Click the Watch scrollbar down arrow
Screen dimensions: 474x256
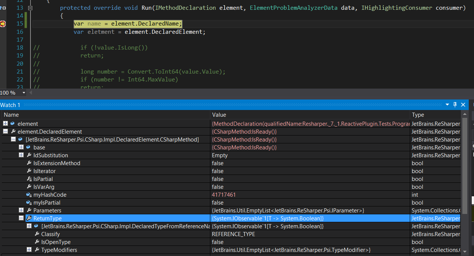pyautogui.click(x=465, y=251)
